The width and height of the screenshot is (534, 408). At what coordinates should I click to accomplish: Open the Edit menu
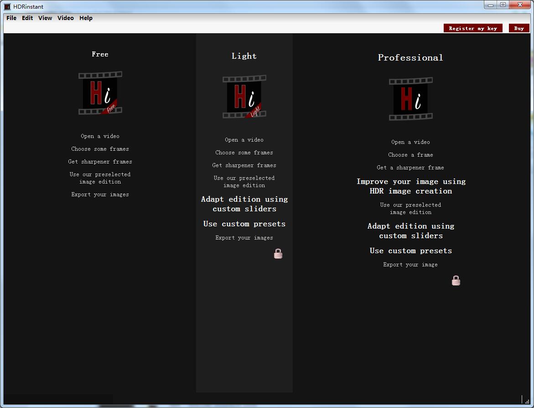coord(27,18)
